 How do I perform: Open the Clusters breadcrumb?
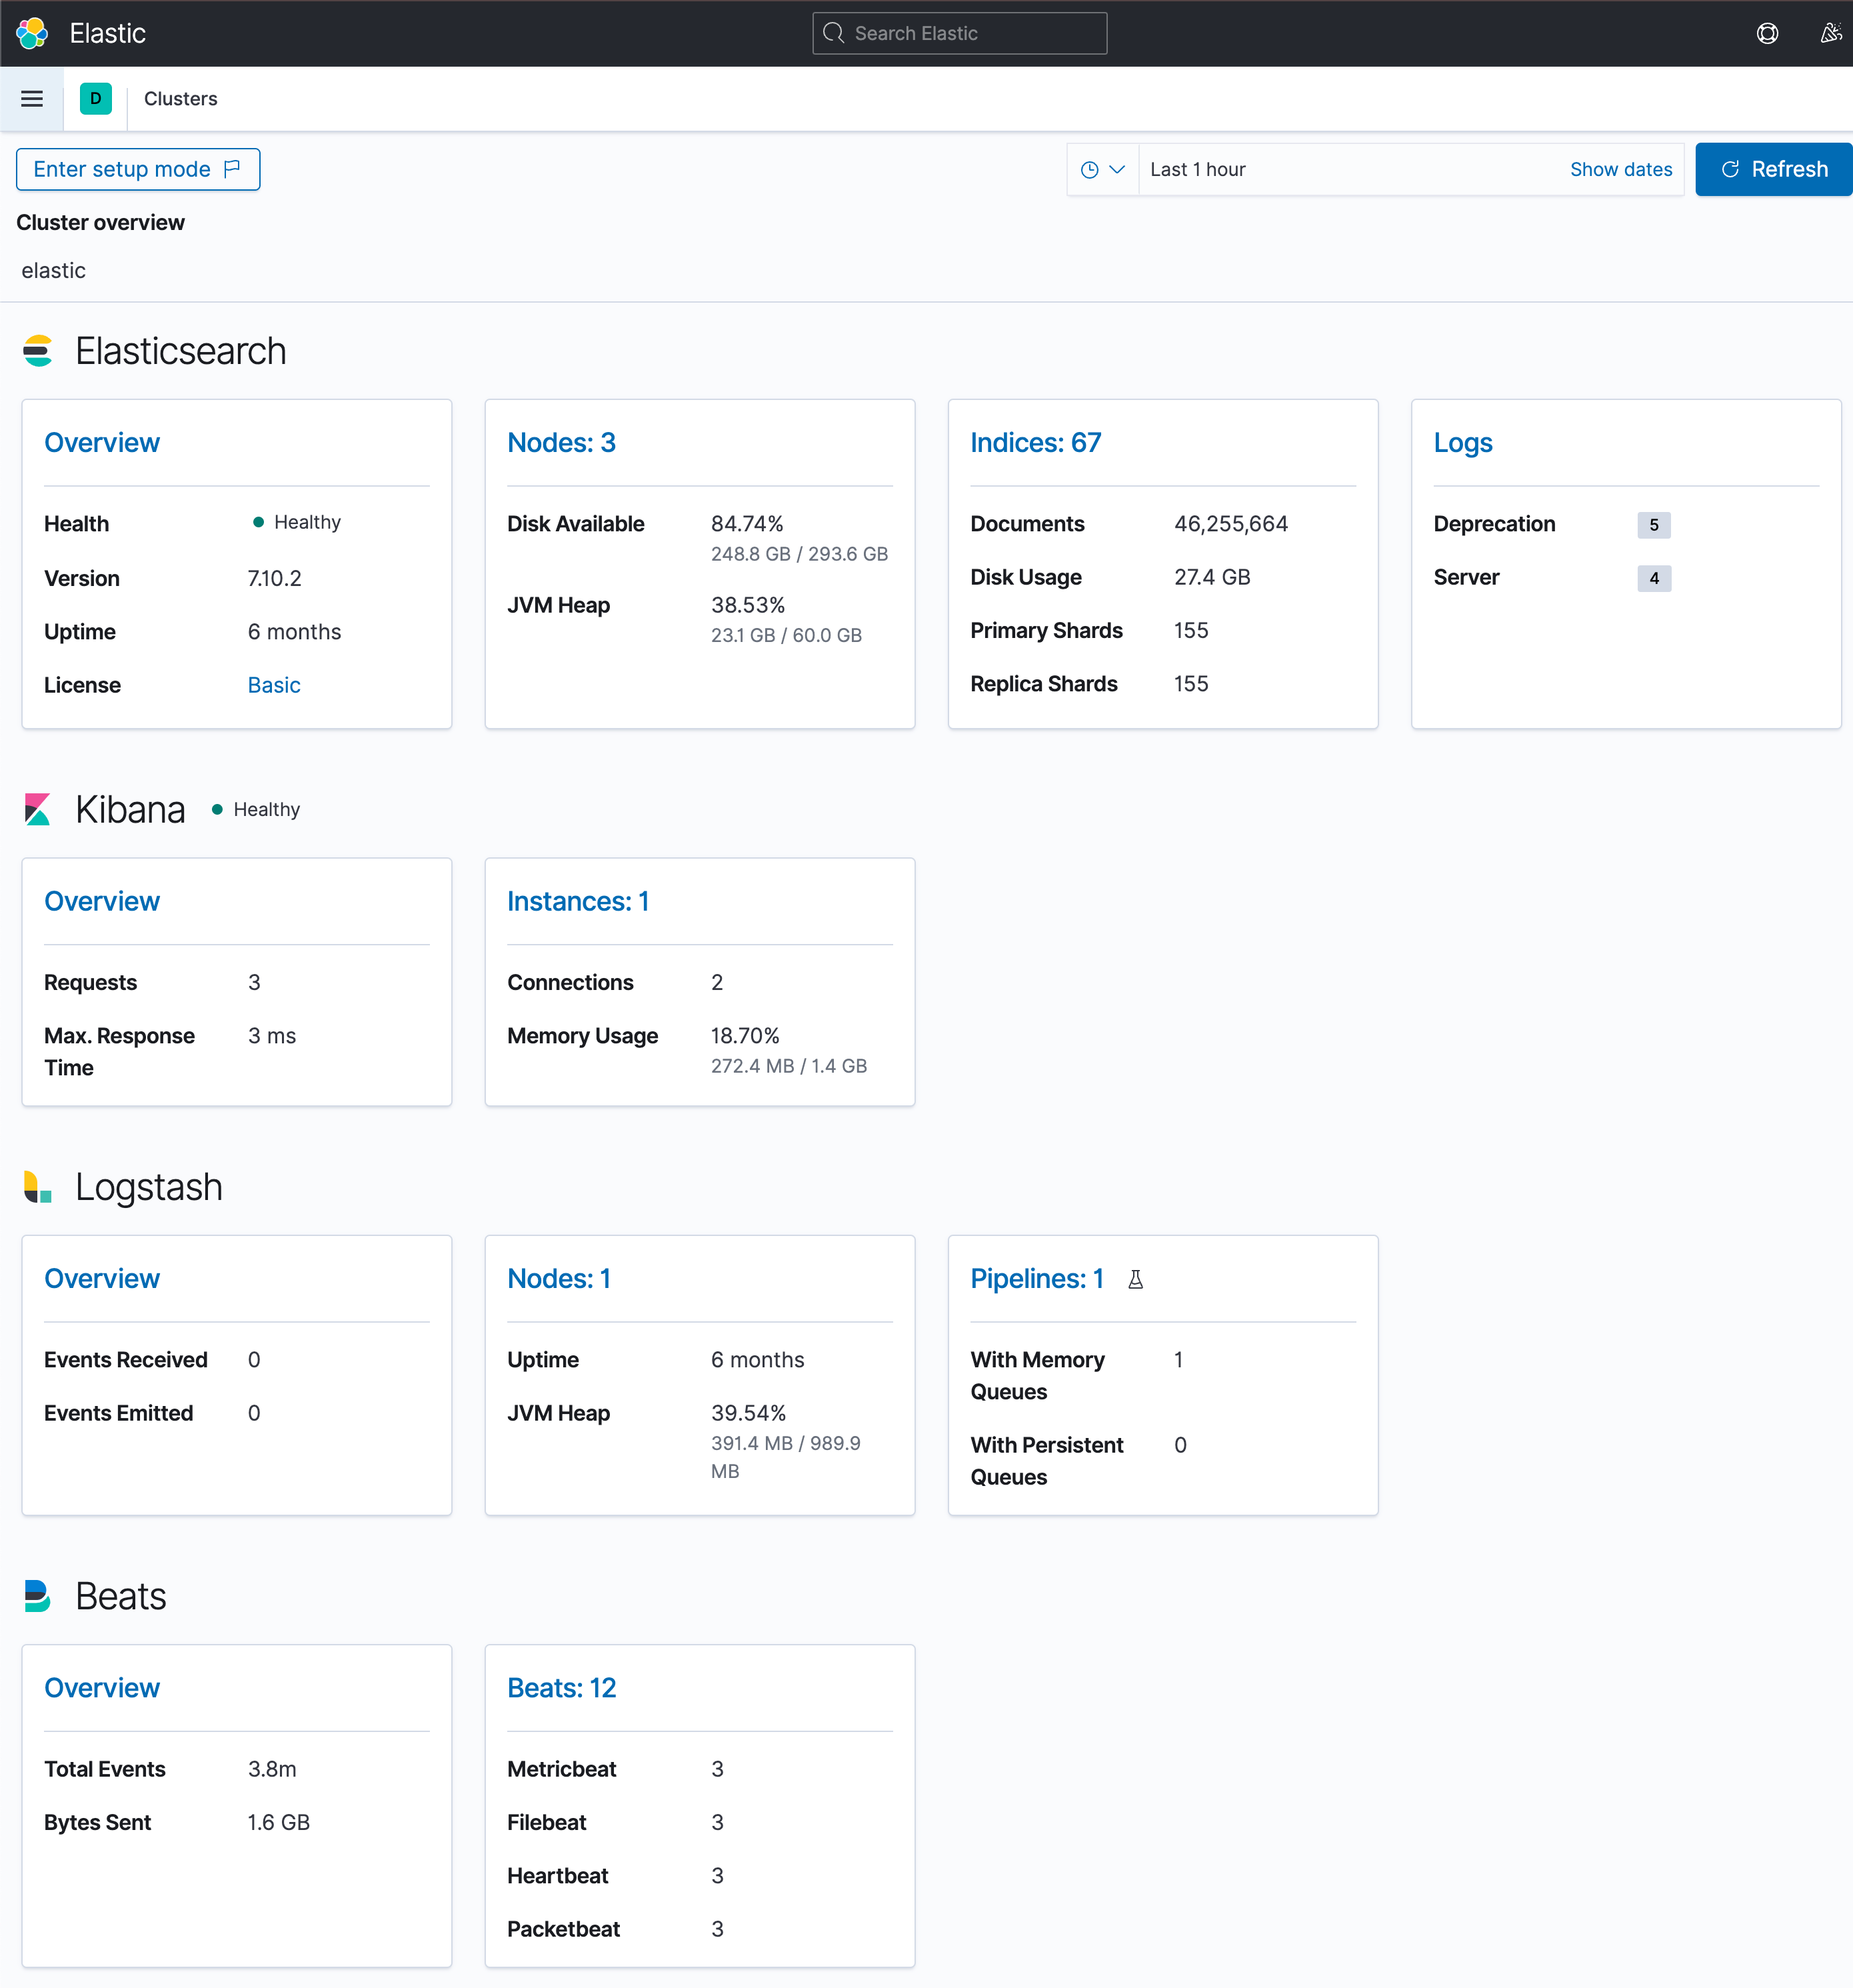point(180,99)
